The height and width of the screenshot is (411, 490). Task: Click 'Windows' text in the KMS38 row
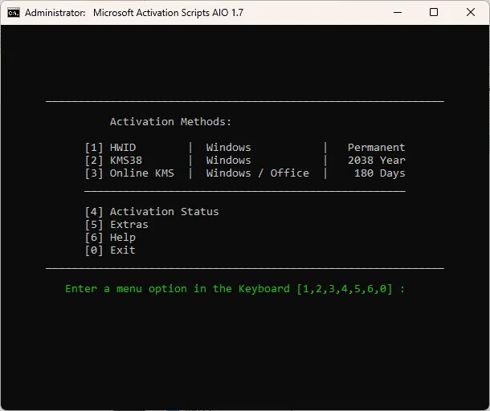228,161
